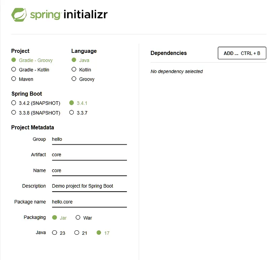Screen dimensions: 271x260
Task: Click the Packaging label
Action: pos(35,217)
